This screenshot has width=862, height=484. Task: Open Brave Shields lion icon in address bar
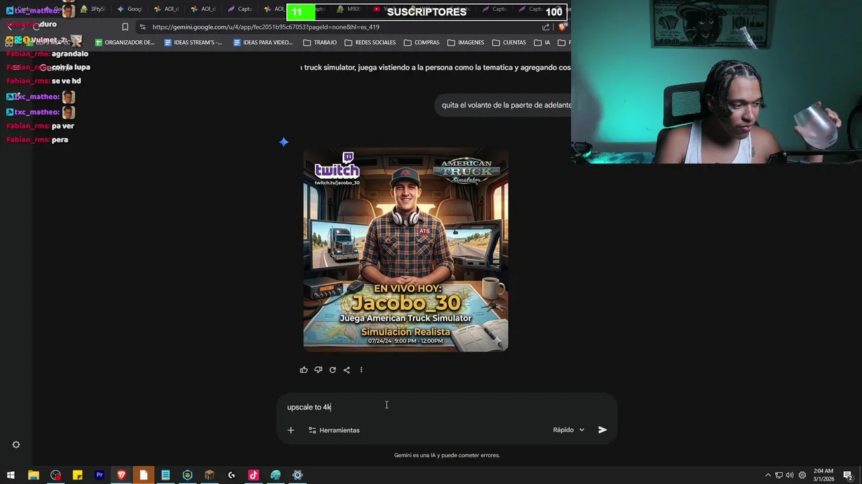563,27
